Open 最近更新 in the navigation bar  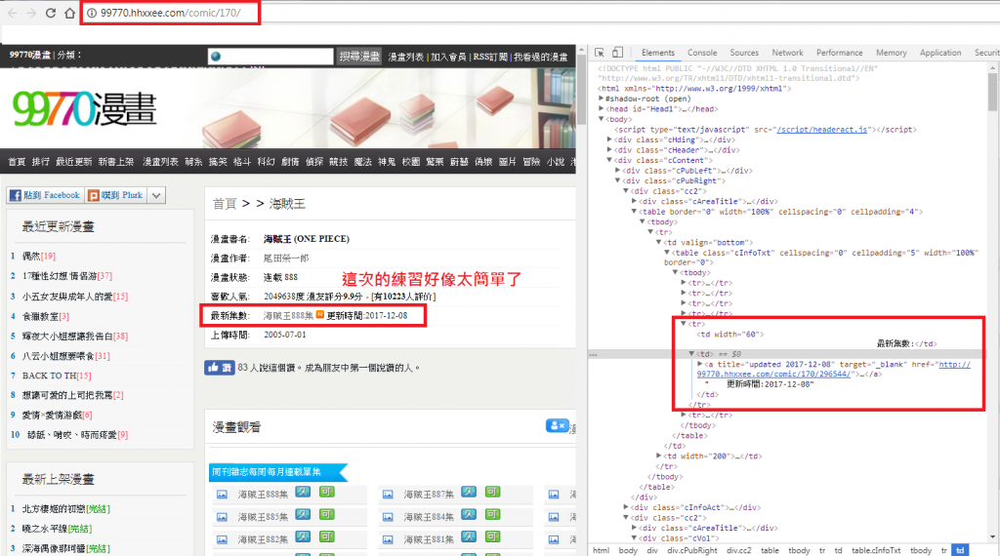[74, 162]
